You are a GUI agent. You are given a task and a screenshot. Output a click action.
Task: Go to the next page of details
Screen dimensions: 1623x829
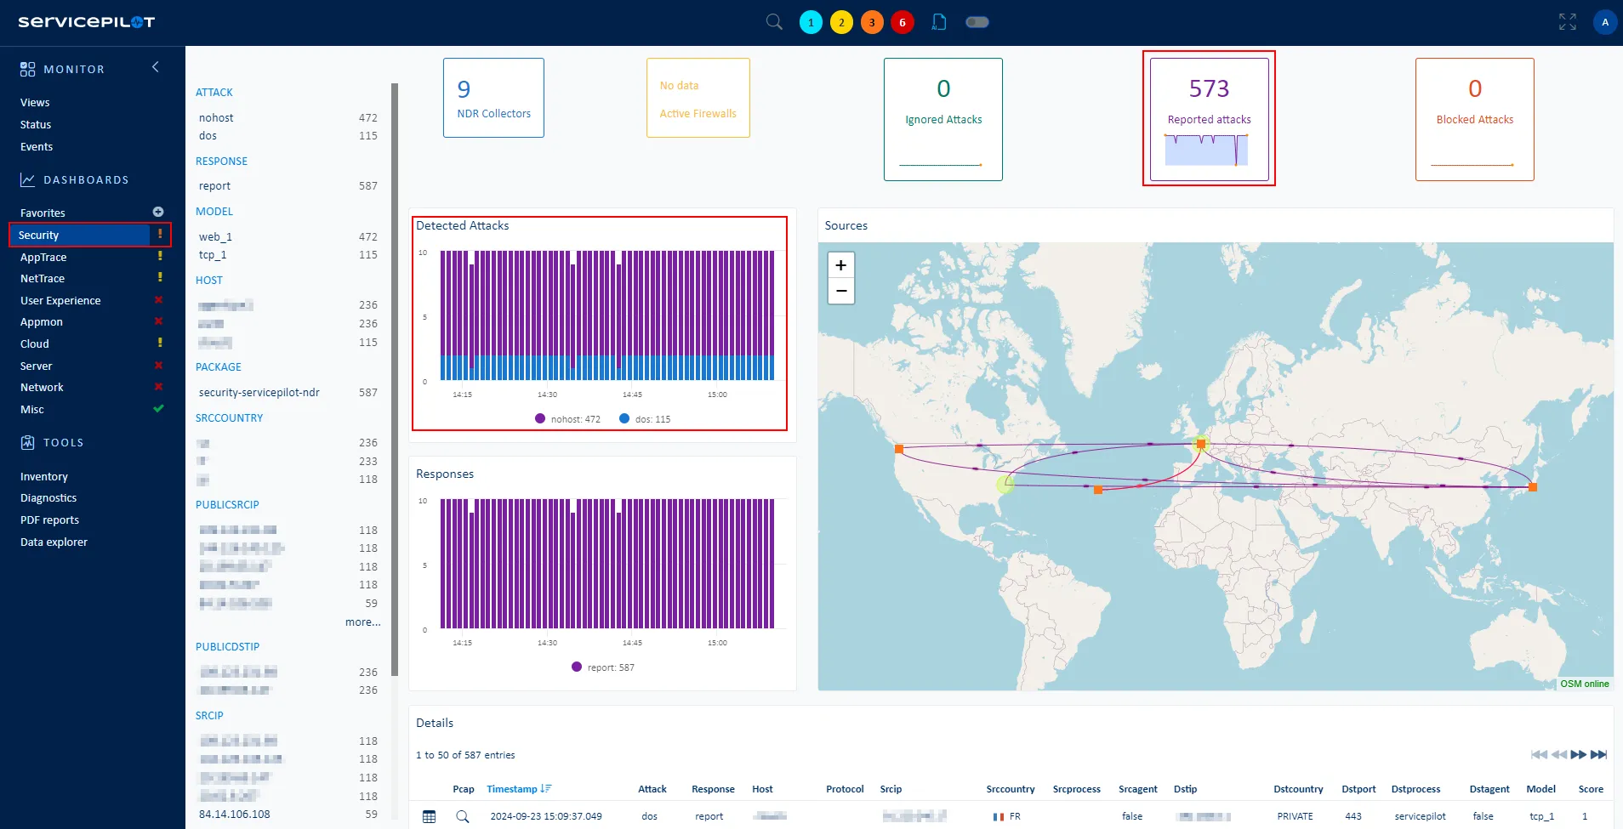(x=1579, y=755)
